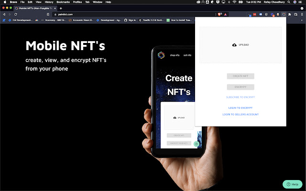Open Spotlight search in menu bar
The width and height of the screenshot is (306, 191).
pyautogui.click(x=289, y=2)
